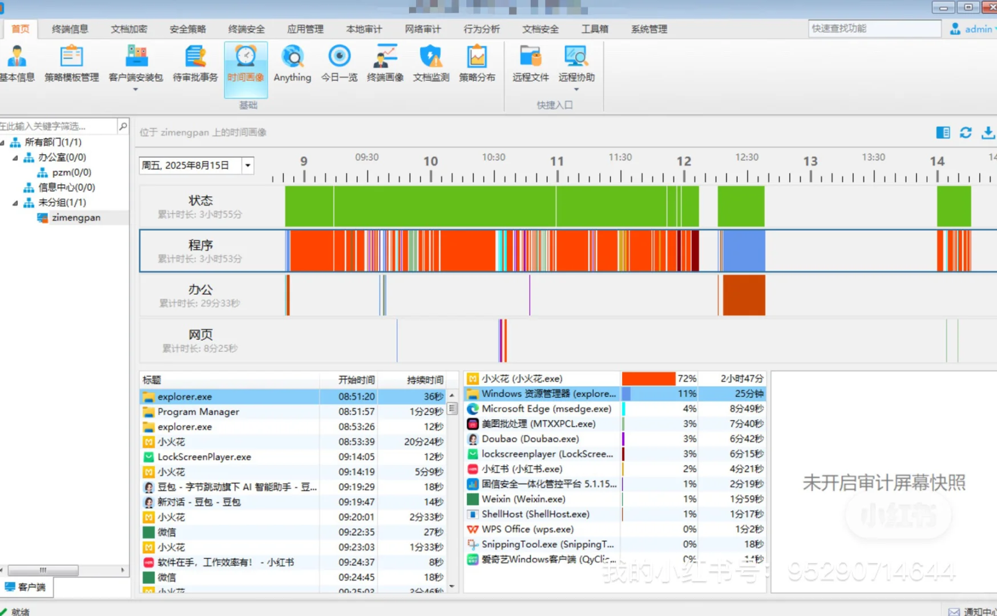This screenshot has height=616, width=997.
Task: Expand the 远程协助 dropdown arrow
Action: 576,90
